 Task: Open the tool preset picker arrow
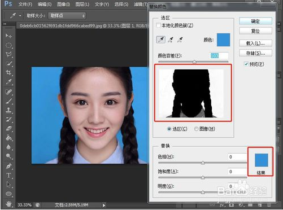point(20,16)
